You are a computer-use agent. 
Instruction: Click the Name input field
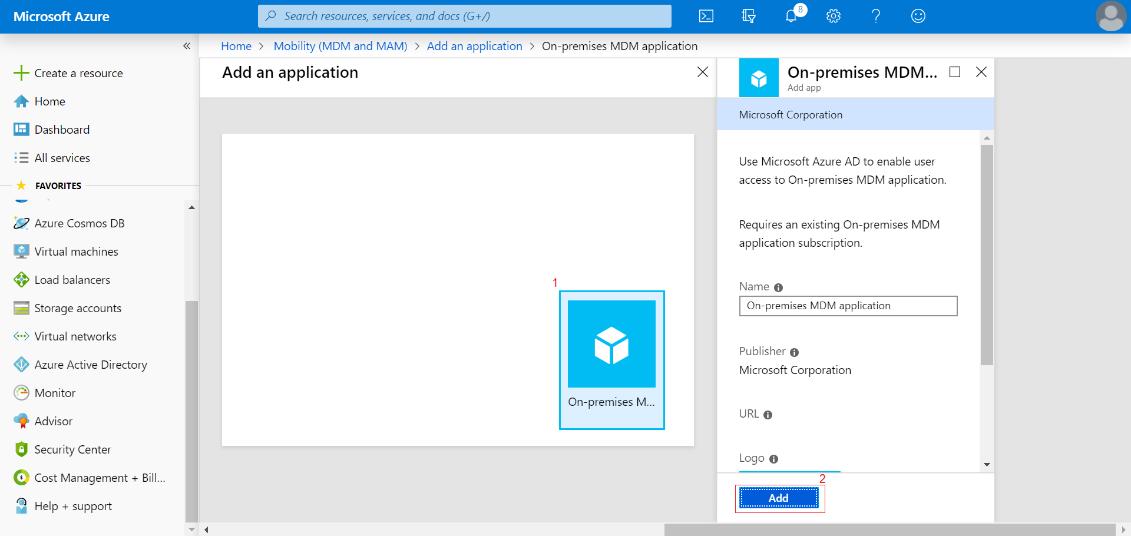tap(848, 306)
